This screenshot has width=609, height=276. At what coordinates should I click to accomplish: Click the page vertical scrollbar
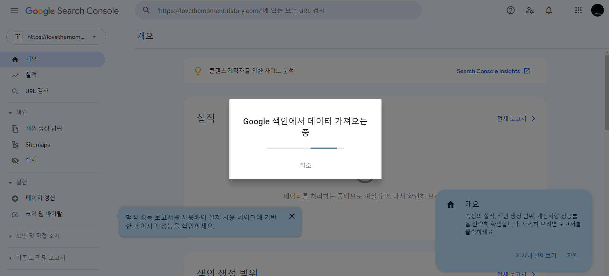[607, 93]
